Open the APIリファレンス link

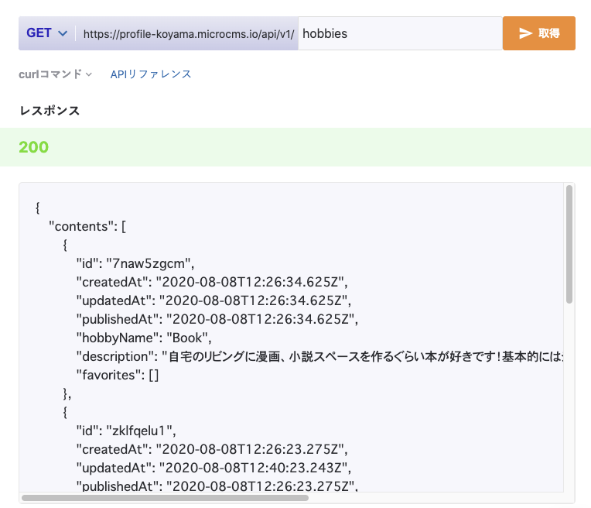pos(151,74)
